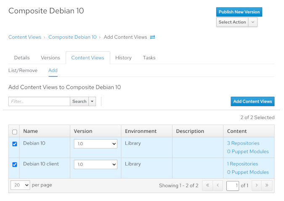Uncheck the Debian 10 row checkbox
The image size is (284, 201).
15,144
